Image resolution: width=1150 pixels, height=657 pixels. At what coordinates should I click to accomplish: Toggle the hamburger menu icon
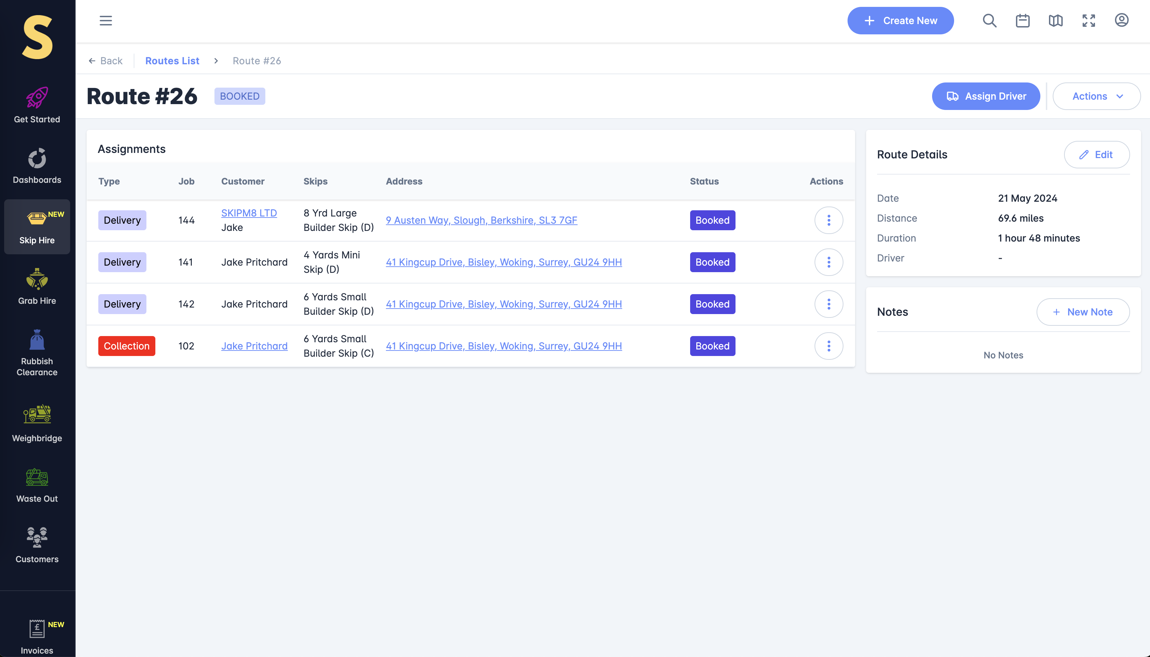(x=106, y=21)
